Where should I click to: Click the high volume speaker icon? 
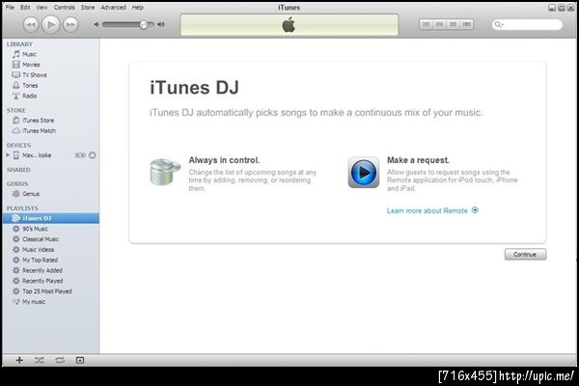pyautogui.click(x=161, y=25)
